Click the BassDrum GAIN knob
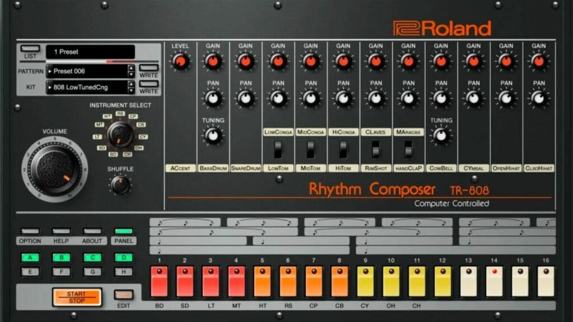This screenshot has height=322, width=573. click(x=213, y=61)
